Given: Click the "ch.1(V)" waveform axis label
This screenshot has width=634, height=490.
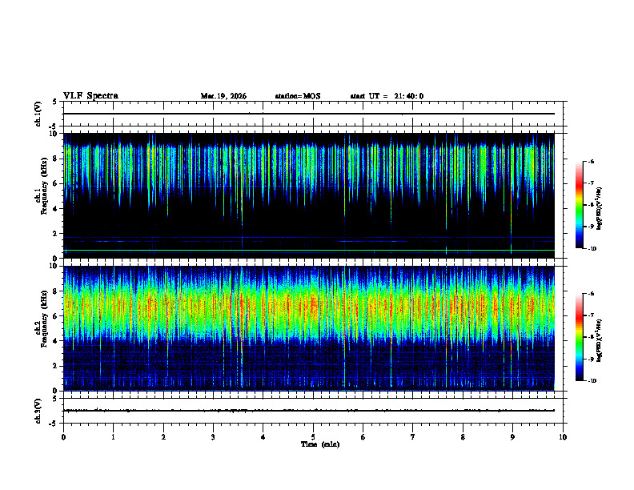Looking at the screenshot, I should [x=38, y=114].
